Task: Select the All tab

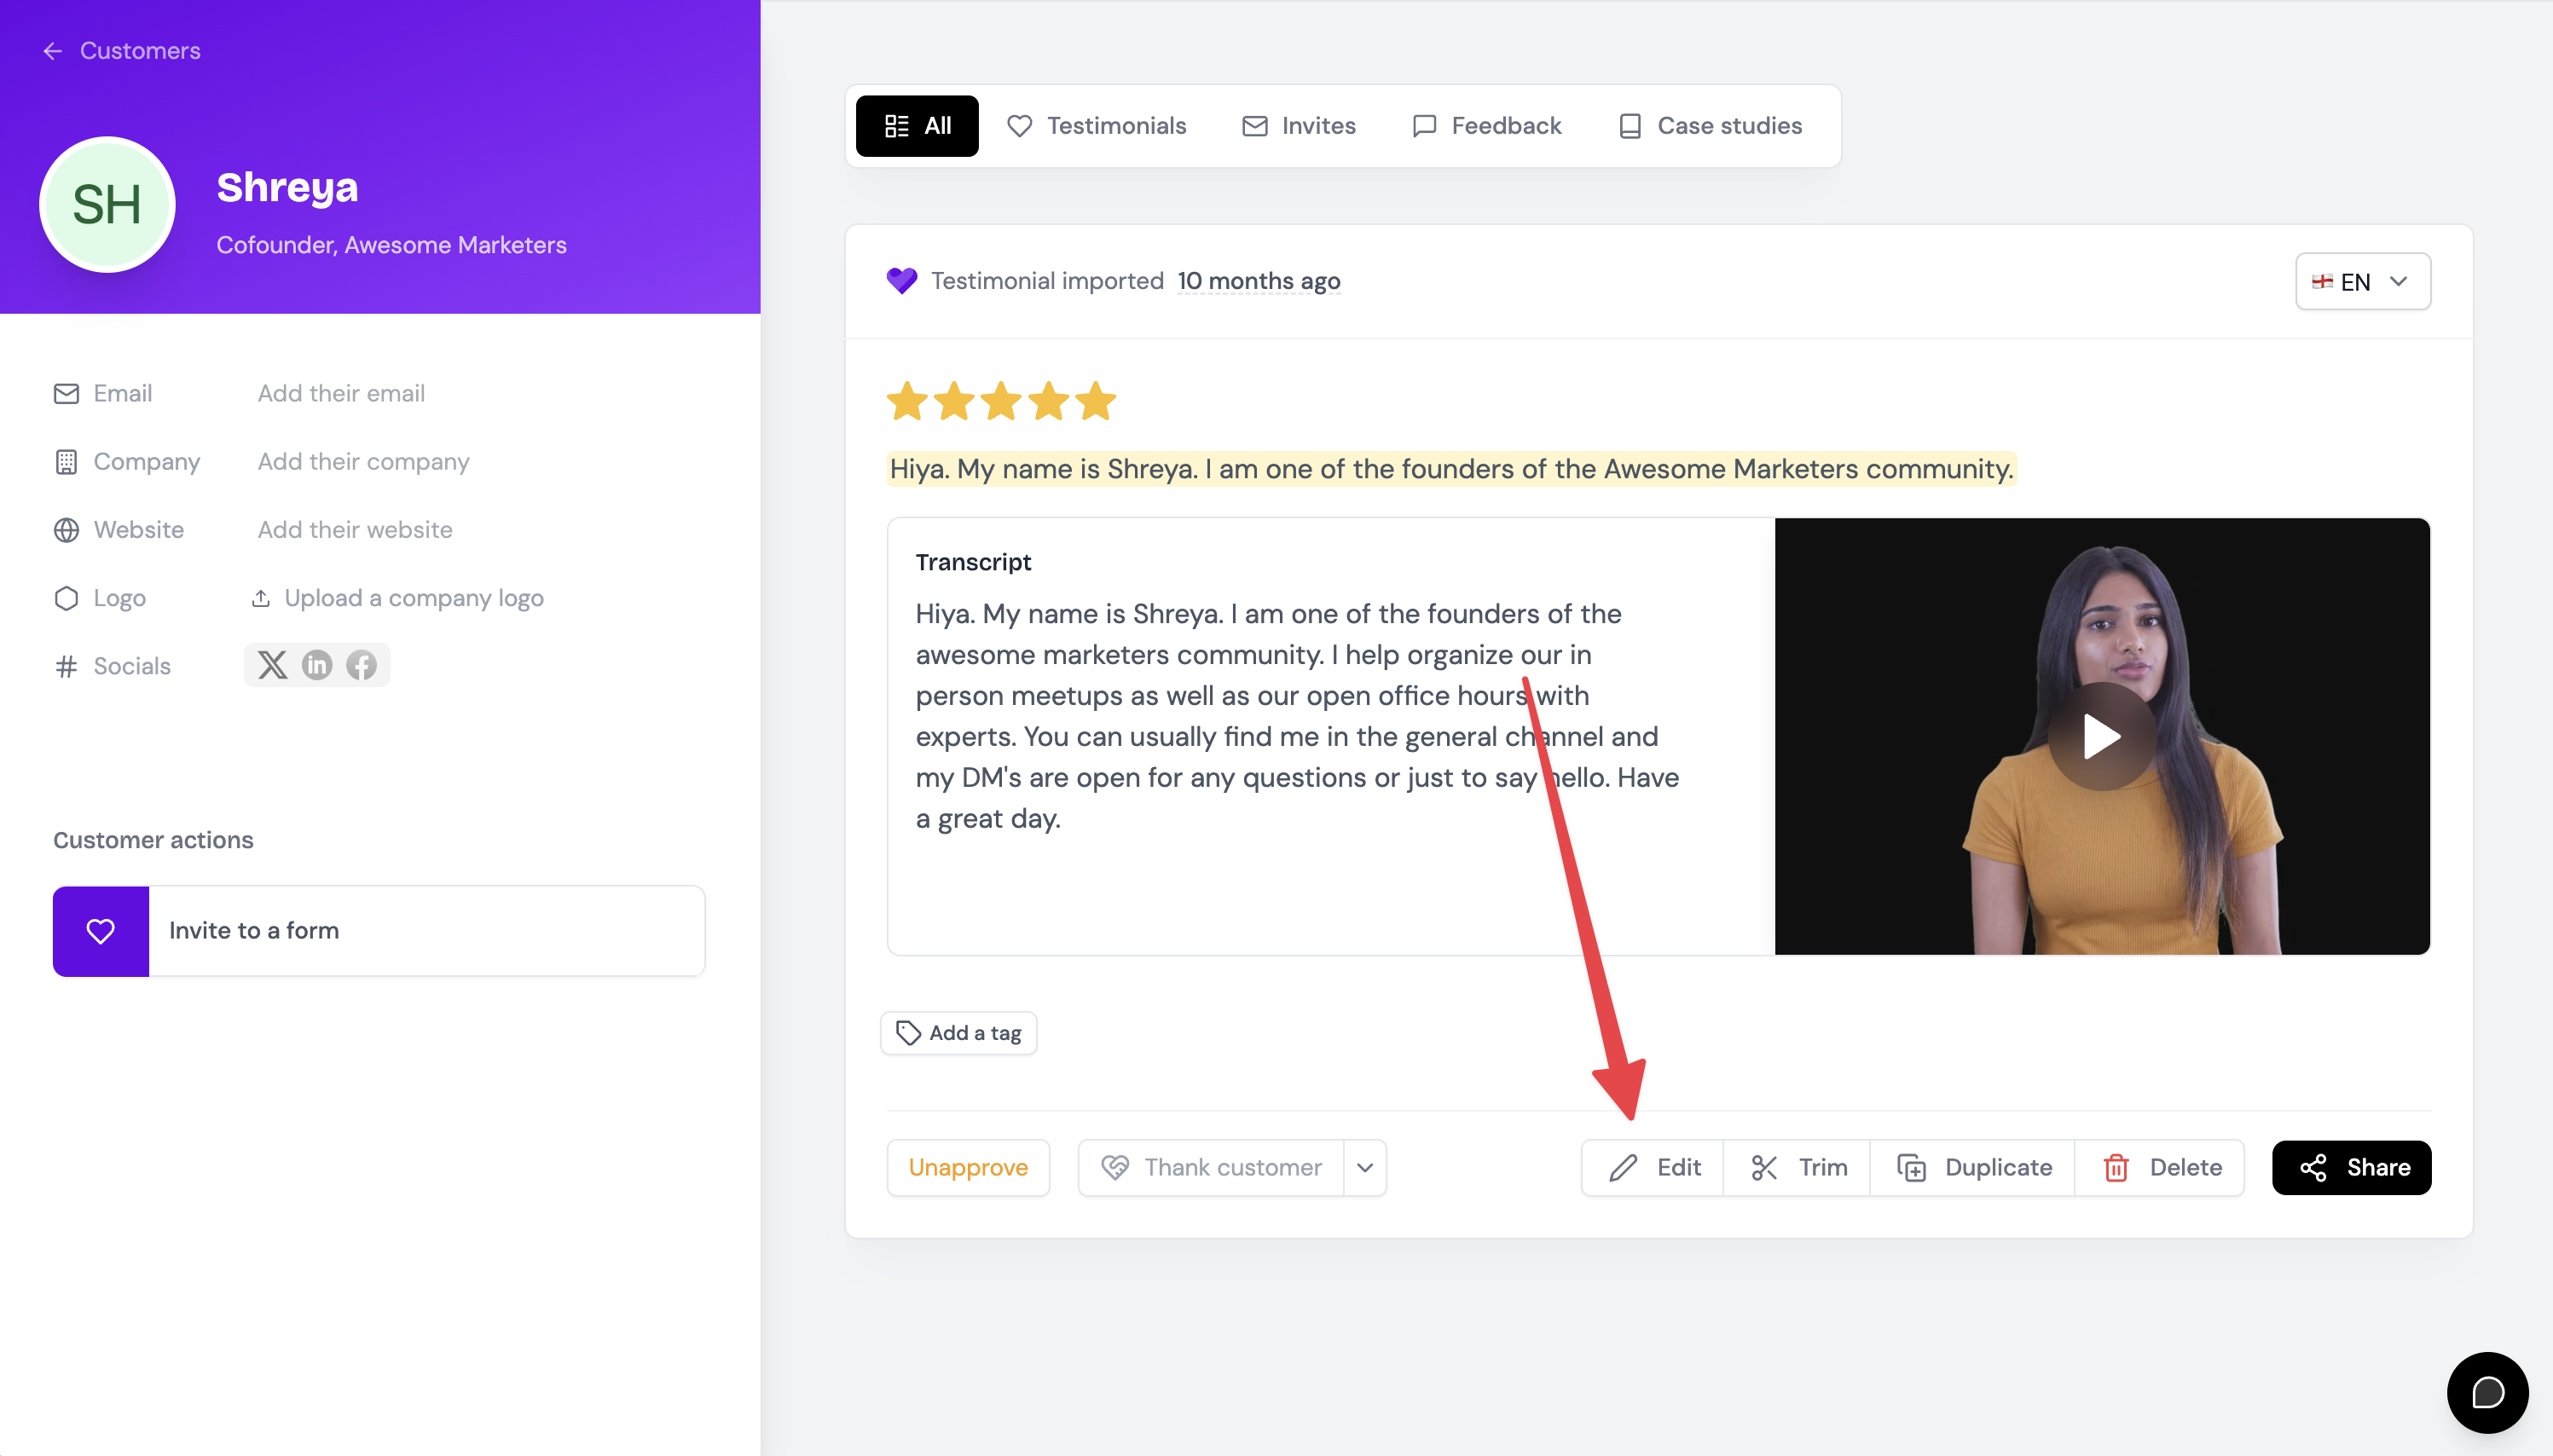Action: tap(917, 126)
